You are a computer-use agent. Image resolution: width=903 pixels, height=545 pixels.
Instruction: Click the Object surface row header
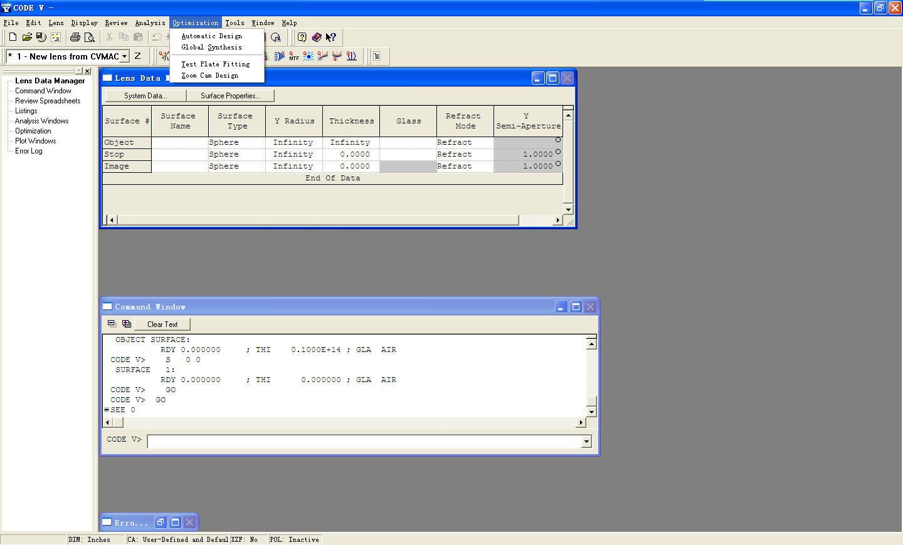[127, 143]
